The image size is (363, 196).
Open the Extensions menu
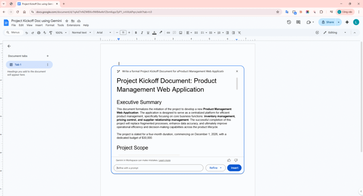click(x=73, y=25)
